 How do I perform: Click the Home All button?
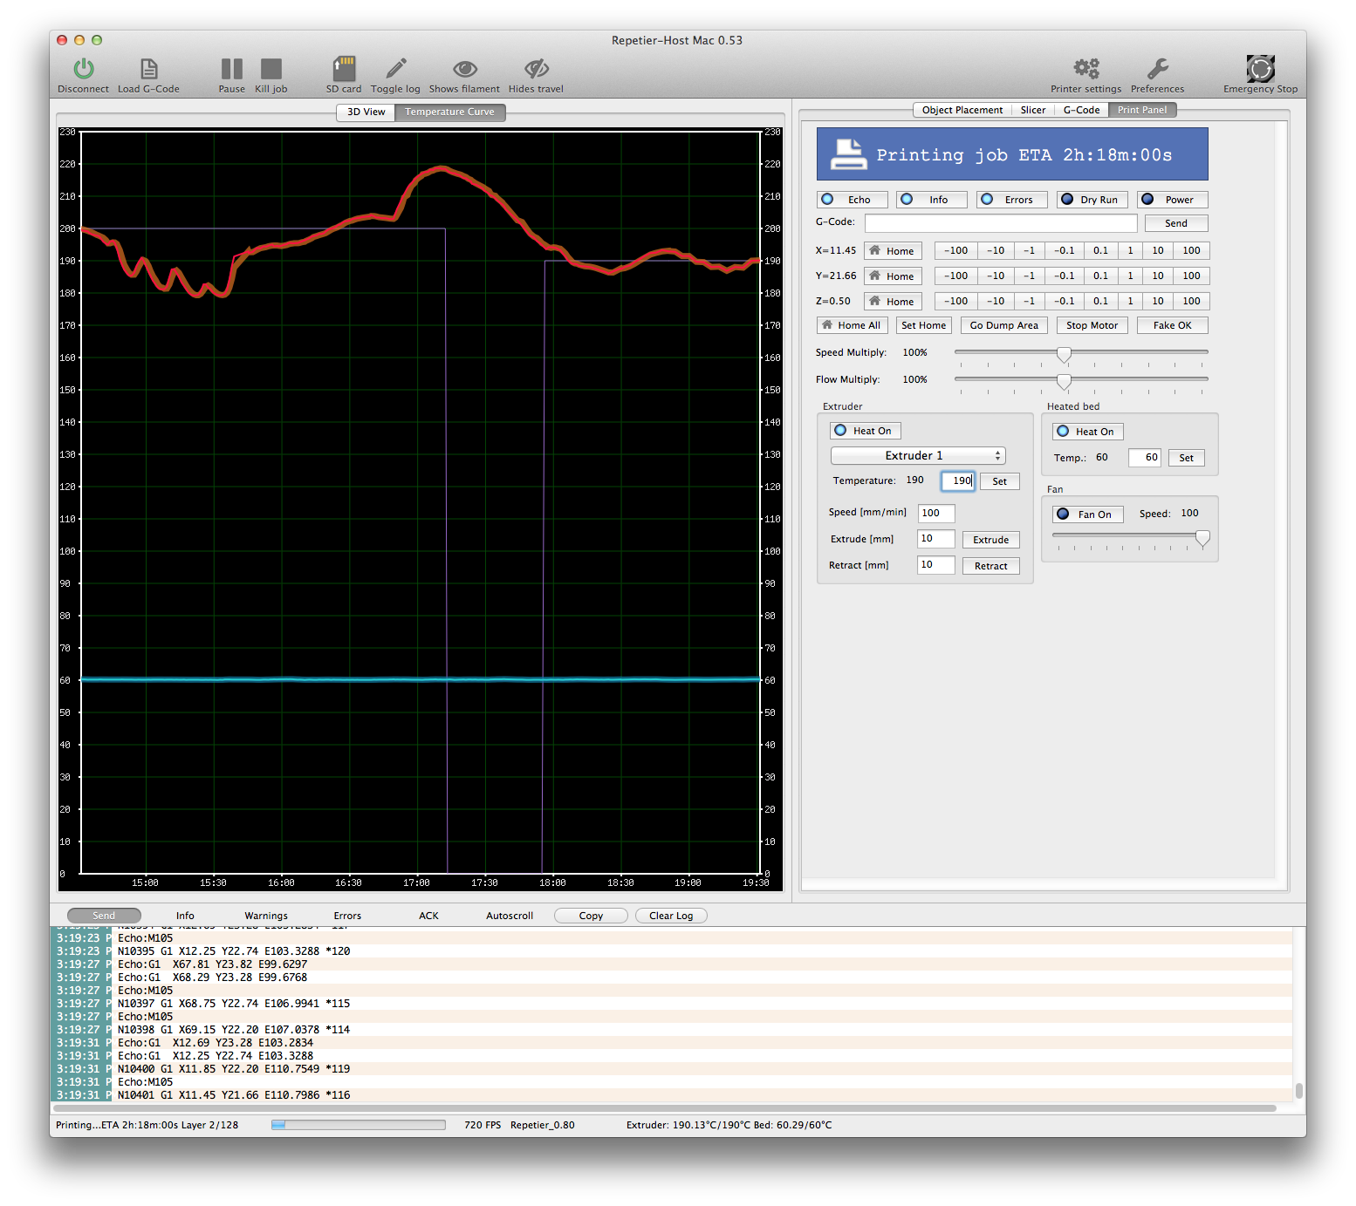tap(852, 325)
